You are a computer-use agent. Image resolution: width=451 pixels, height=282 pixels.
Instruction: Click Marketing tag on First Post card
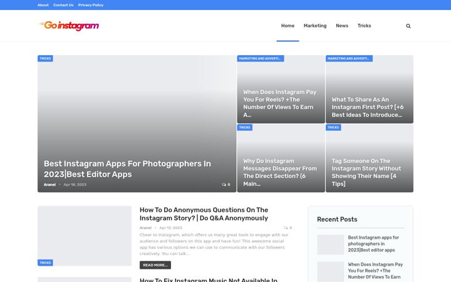pos(349,58)
